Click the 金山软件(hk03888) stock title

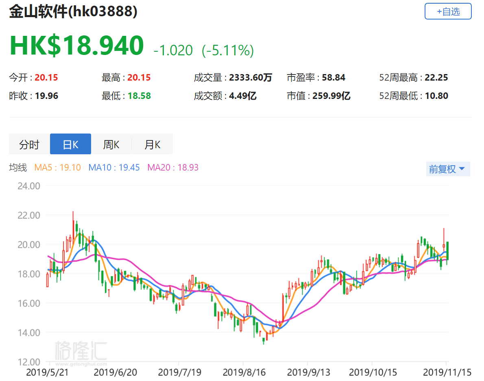click(x=73, y=12)
